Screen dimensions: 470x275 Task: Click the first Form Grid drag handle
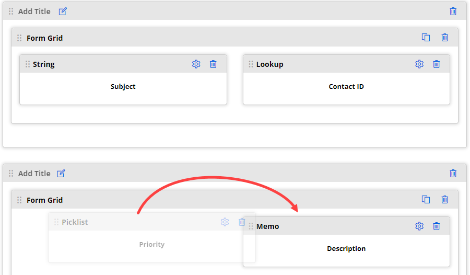pyautogui.click(x=19, y=38)
